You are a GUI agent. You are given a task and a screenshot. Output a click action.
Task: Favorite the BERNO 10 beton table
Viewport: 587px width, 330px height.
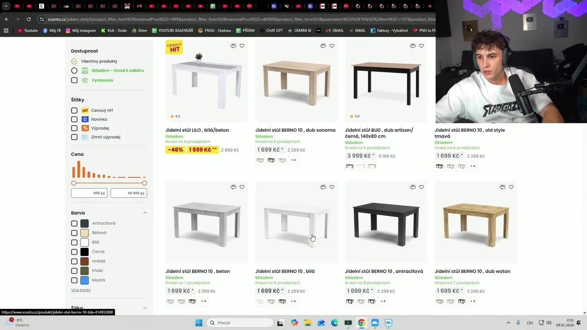(242, 187)
